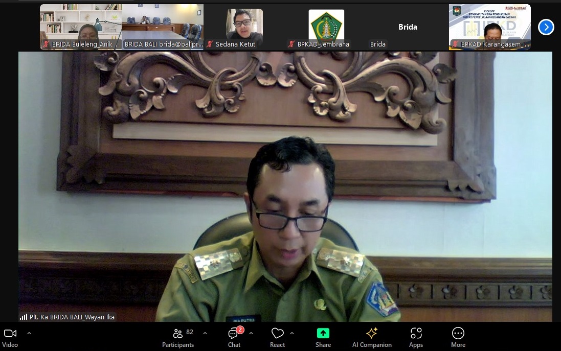Start sharing with the green Share button
The image size is (561, 351).
323,338
